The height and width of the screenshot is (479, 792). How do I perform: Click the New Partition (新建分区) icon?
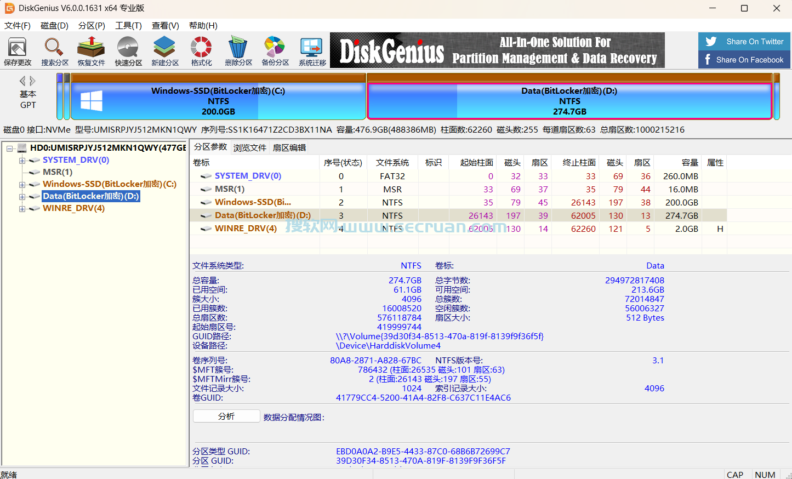click(x=165, y=52)
